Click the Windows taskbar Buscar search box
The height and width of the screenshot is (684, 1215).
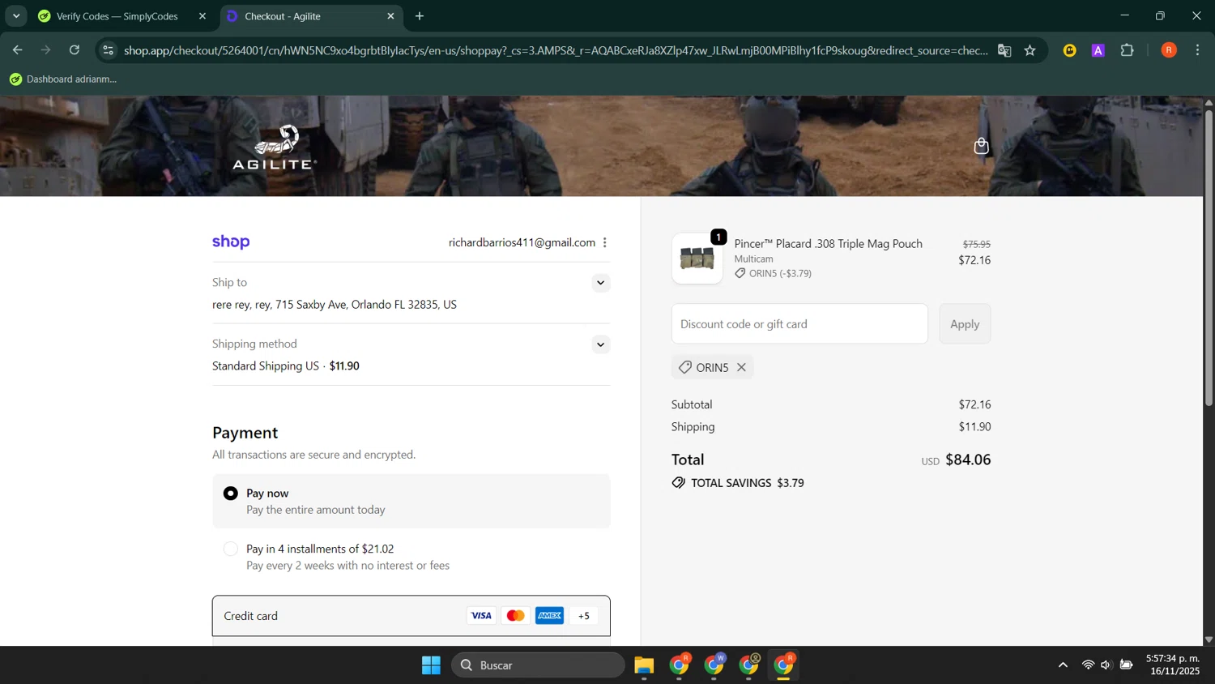tap(538, 665)
